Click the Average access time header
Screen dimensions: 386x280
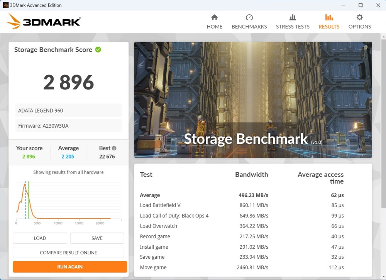coord(320,178)
